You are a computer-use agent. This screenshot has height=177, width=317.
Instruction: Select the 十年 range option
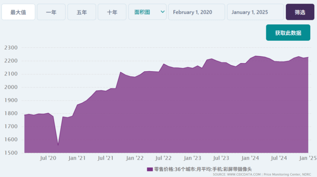tap(112, 12)
